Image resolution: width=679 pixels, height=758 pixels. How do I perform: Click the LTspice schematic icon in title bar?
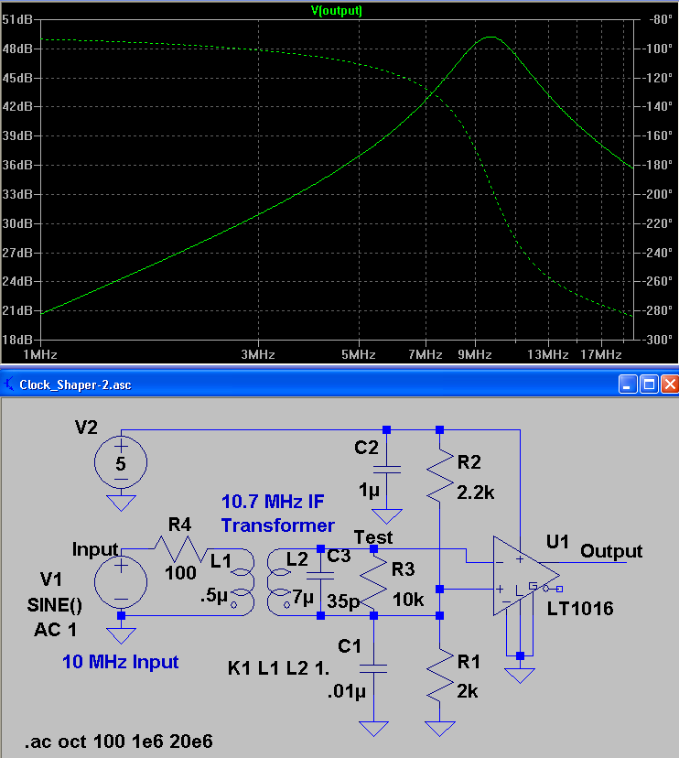[x=10, y=384]
